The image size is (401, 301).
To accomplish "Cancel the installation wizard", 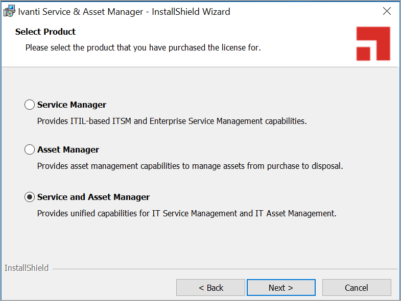I will 357,288.
